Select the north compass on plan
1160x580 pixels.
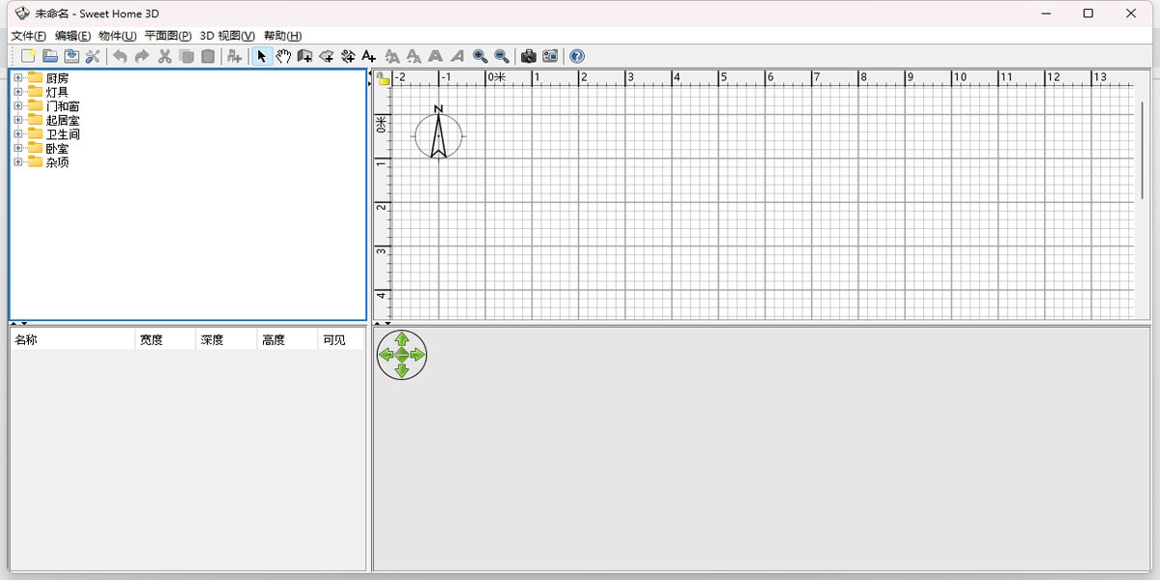438,134
